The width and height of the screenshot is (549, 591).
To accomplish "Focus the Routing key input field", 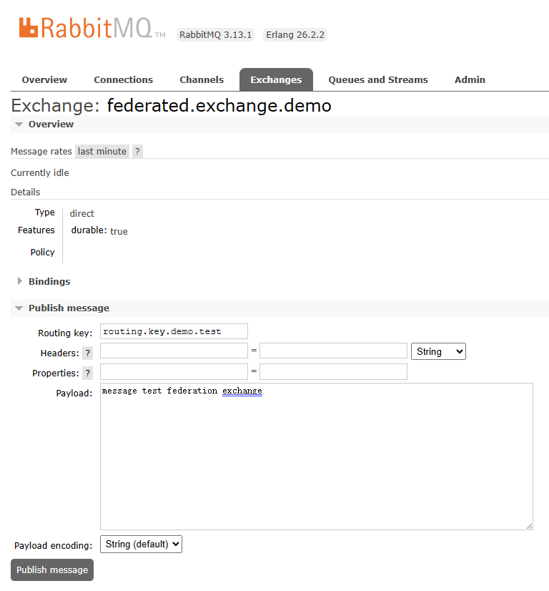I will pos(174,331).
